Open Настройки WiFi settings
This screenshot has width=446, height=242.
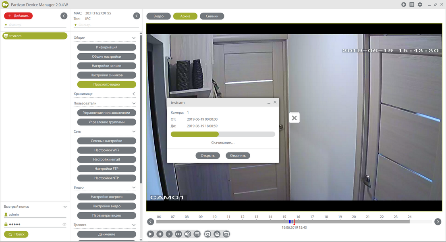[x=107, y=150]
